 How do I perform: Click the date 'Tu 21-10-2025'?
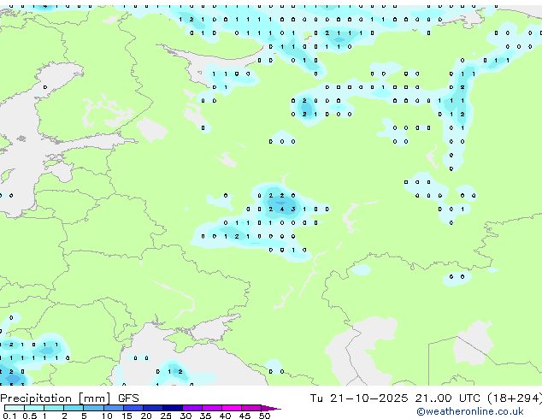coord(359,398)
